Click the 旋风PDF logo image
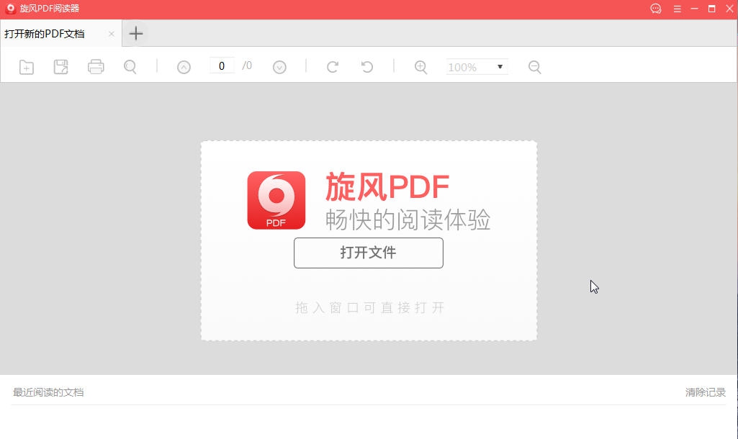This screenshot has height=439, width=738. (276, 200)
